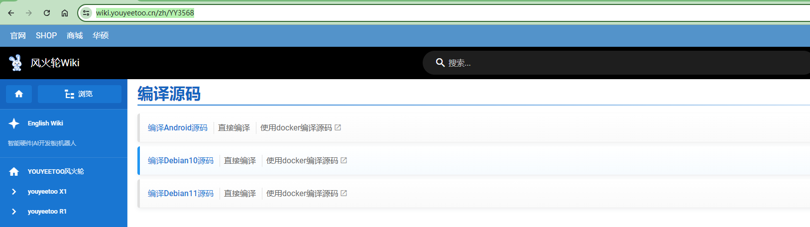The image size is (810, 227).
Task: Click the sidebar home icon button
Action: pyautogui.click(x=19, y=94)
